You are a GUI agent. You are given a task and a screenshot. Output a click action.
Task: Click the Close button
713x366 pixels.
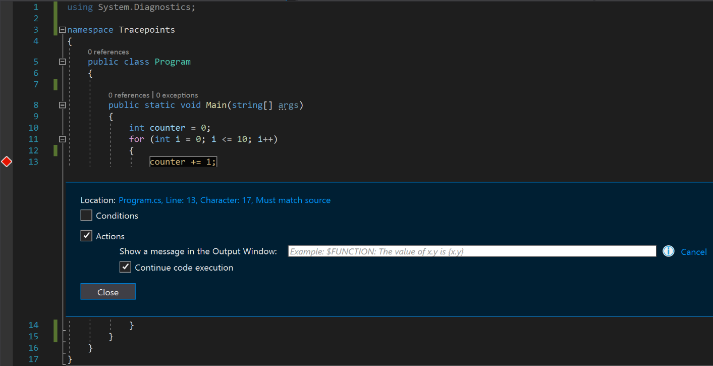click(107, 291)
